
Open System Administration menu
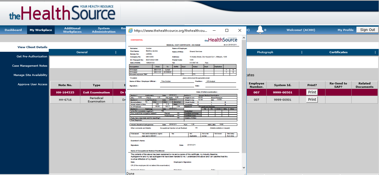coord(104,30)
